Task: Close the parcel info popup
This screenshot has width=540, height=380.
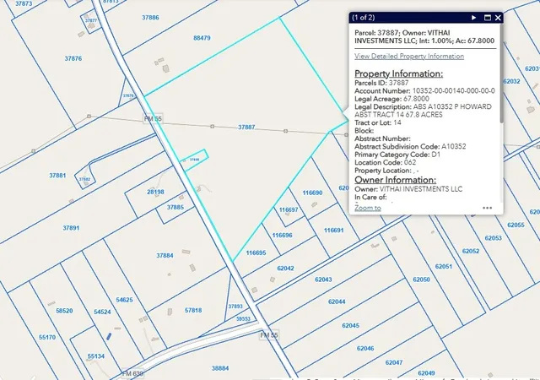Action: (x=498, y=18)
